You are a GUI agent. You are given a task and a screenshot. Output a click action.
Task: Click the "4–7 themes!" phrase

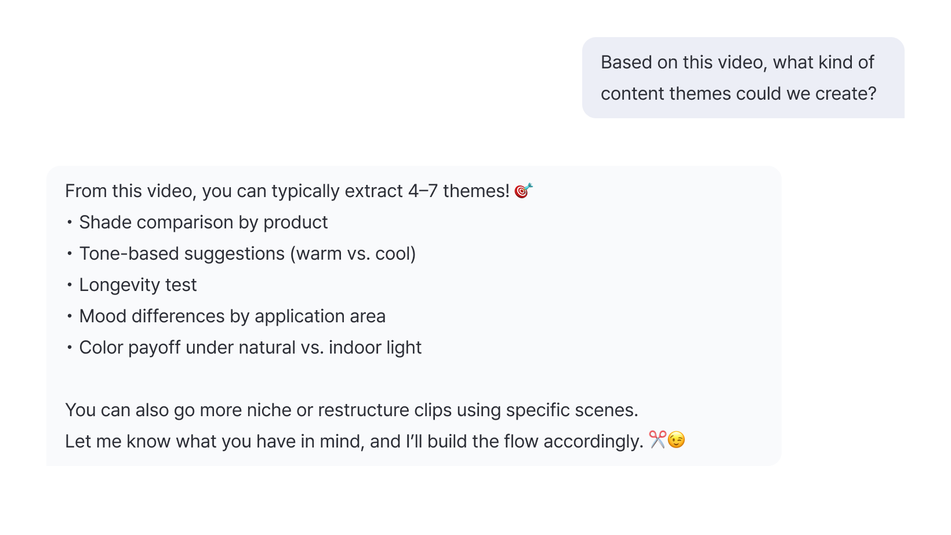[459, 191]
